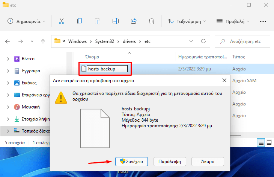Click the horizontal scrollbar in file list
The width and height of the screenshot is (274, 177).
236,135
